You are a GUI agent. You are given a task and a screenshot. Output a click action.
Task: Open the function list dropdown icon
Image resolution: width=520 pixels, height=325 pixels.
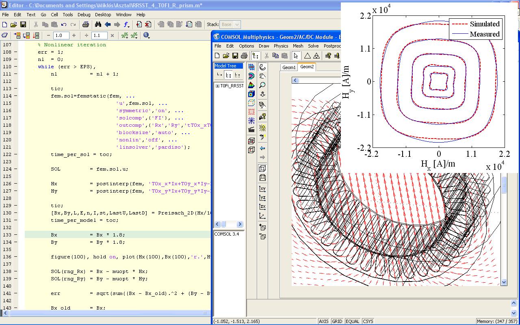pyautogui.click(x=126, y=25)
